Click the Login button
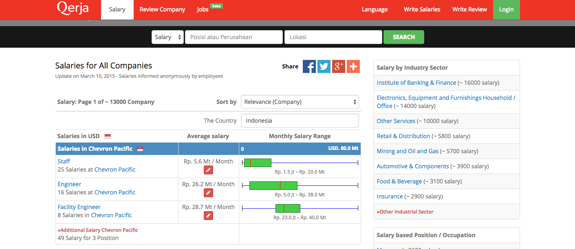Screen dimensions: 575x249 click(x=507, y=9)
